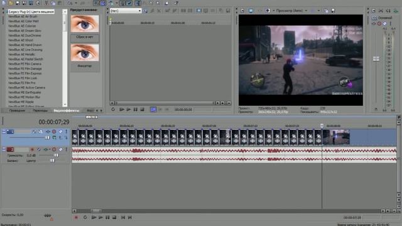The height and width of the screenshot is (226, 402).
Task: Stop timeline playback
Action: click(x=114, y=217)
